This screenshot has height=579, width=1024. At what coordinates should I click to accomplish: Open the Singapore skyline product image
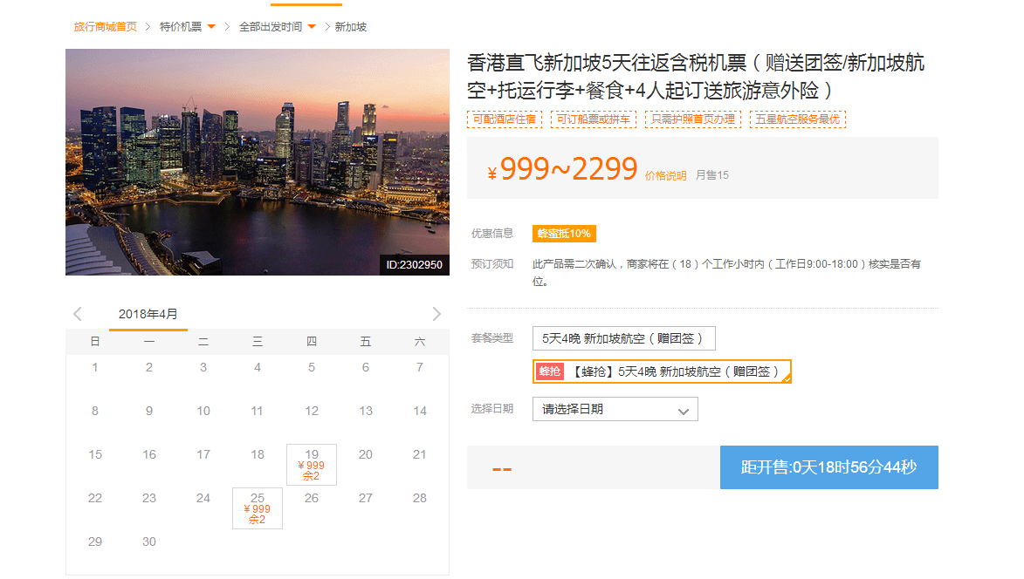258,162
